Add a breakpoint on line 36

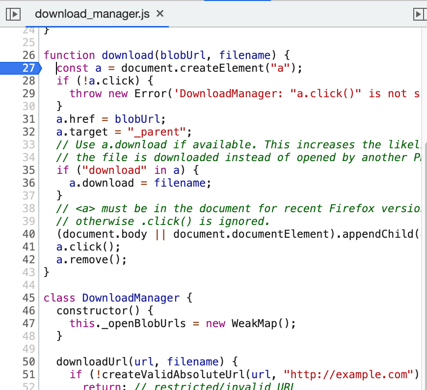coord(28,183)
